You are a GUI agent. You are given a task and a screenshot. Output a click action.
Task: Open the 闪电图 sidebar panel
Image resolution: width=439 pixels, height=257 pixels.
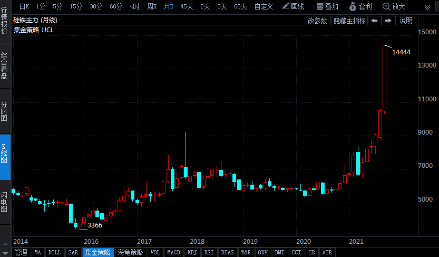click(4, 202)
